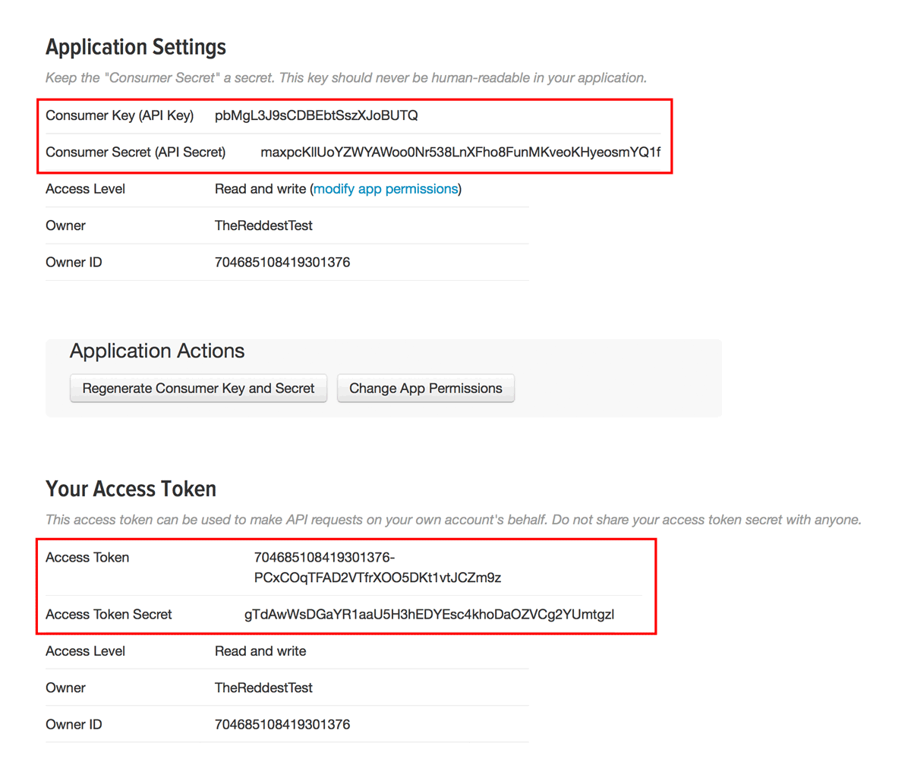
Task: Click the Owner name in Your Access Token section
Action: click(x=263, y=688)
